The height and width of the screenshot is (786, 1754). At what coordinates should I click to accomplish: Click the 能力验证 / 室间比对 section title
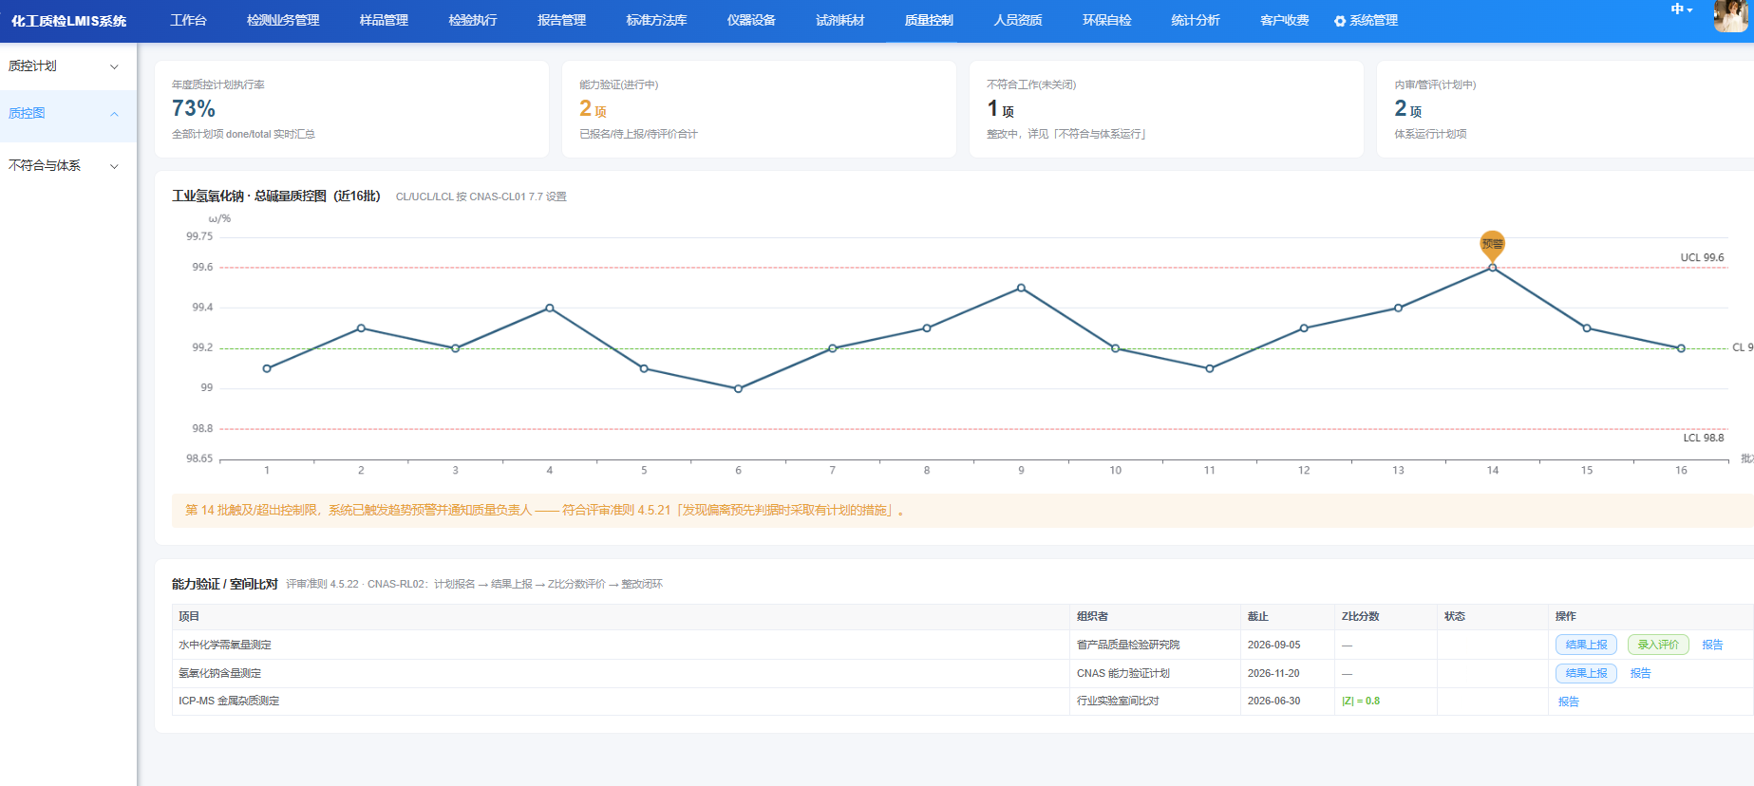click(x=224, y=584)
